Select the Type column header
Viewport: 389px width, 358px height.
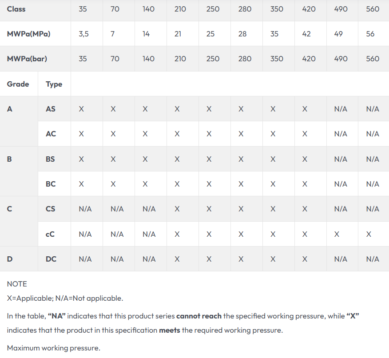(54, 84)
